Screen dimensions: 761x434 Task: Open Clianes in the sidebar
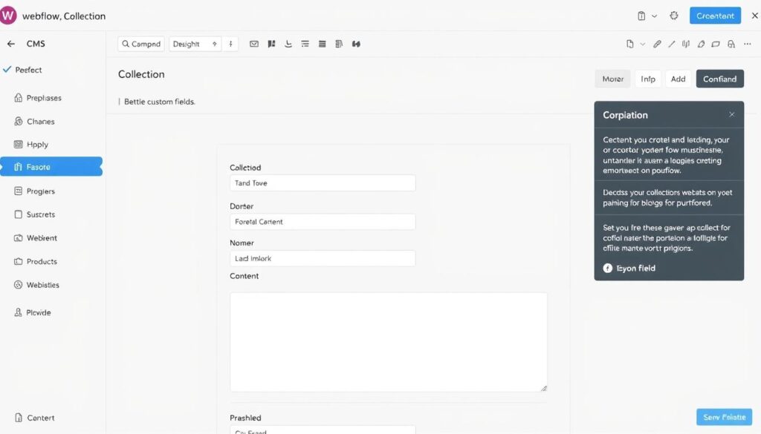34,121
